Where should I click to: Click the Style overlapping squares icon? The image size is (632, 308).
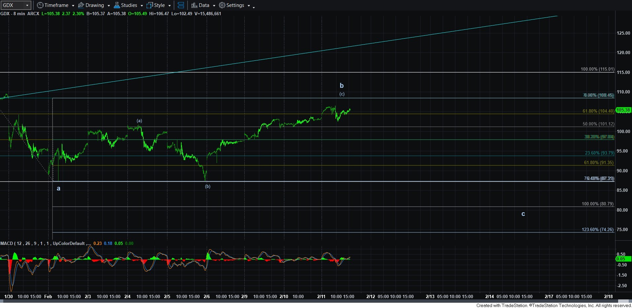[x=150, y=5]
